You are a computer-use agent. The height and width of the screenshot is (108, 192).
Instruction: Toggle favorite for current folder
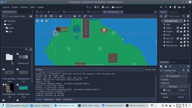(x=31, y=16)
